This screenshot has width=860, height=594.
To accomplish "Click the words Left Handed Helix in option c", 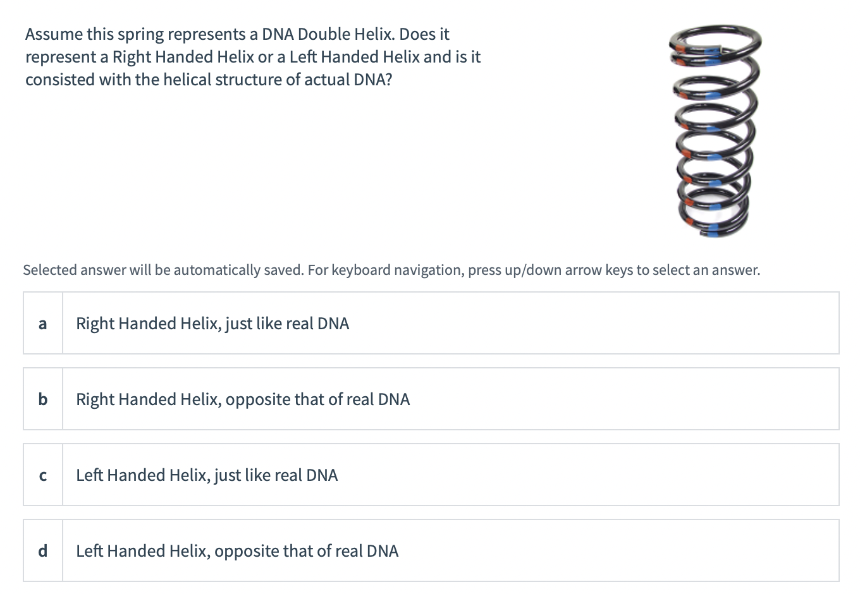I will [139, 475].
